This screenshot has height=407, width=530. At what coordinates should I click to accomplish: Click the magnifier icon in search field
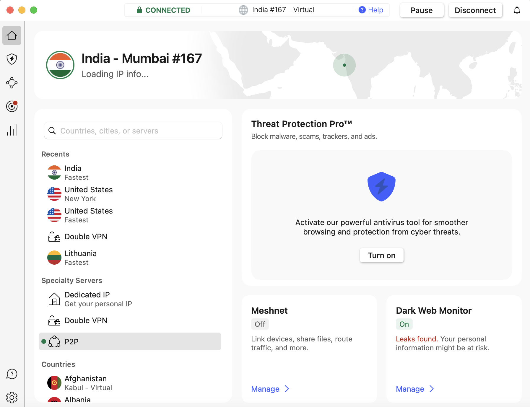(x=52, y=131)
